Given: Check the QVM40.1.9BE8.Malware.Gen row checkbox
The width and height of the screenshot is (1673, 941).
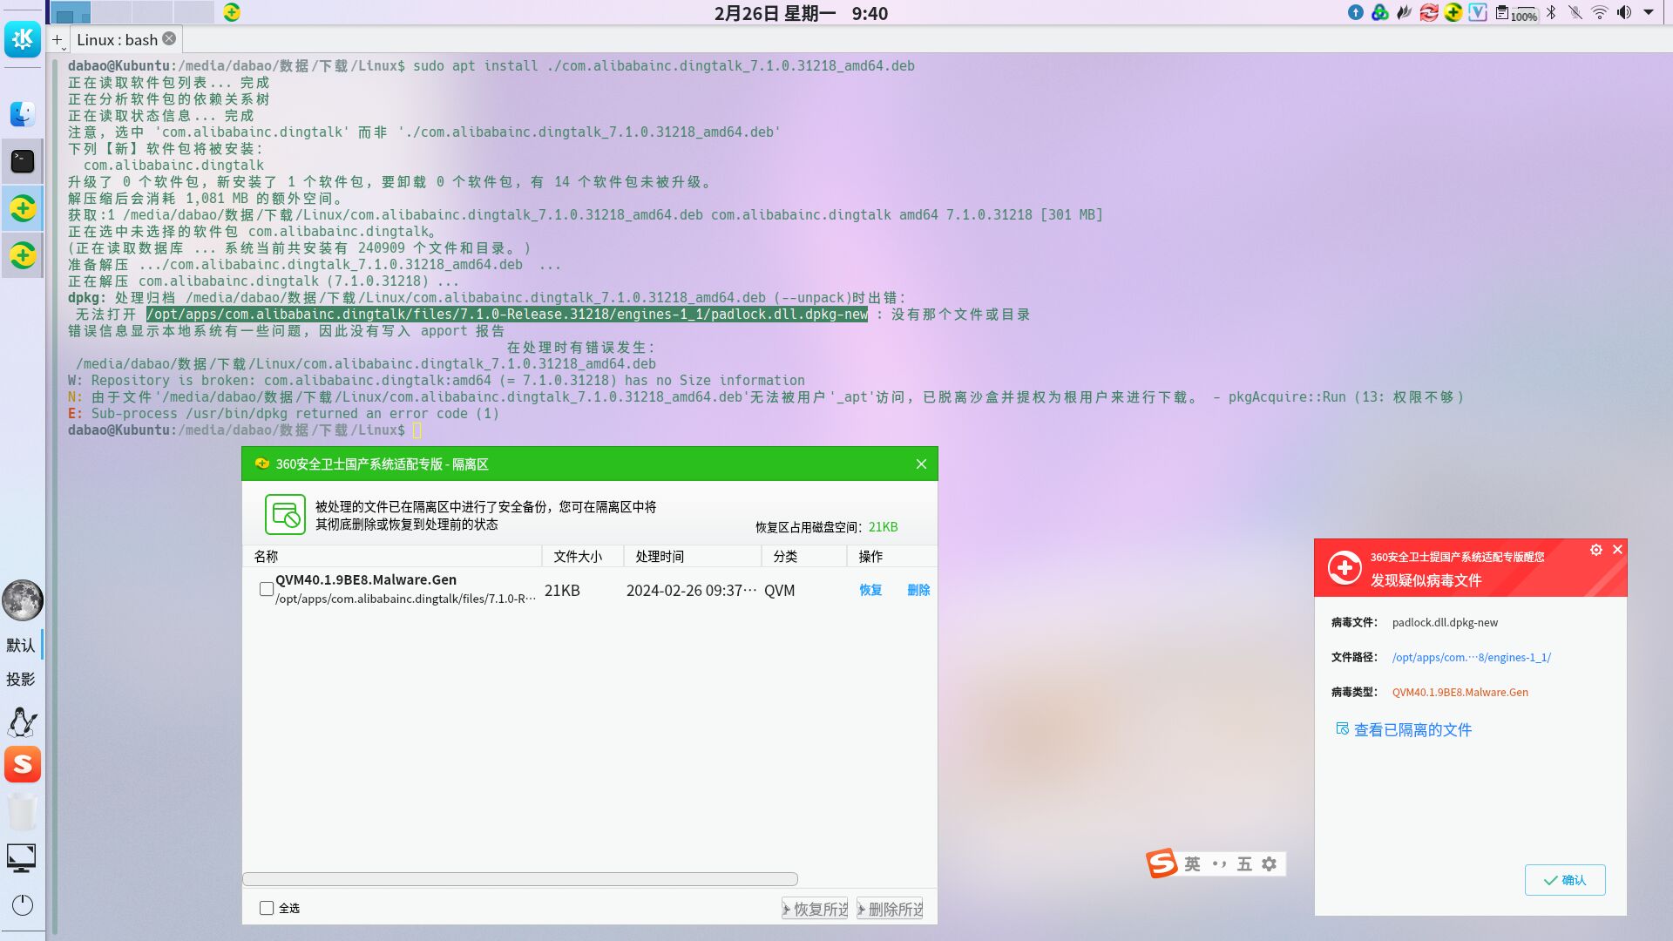Looking at the screenshot, I should 267,589.
